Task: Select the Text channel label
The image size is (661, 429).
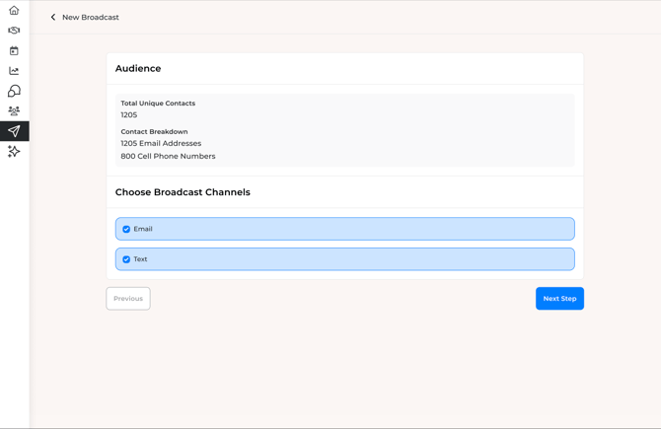Action: (140, 259)
